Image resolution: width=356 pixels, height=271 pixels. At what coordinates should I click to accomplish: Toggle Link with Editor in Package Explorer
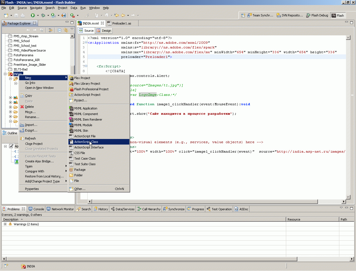click(66, 30)
